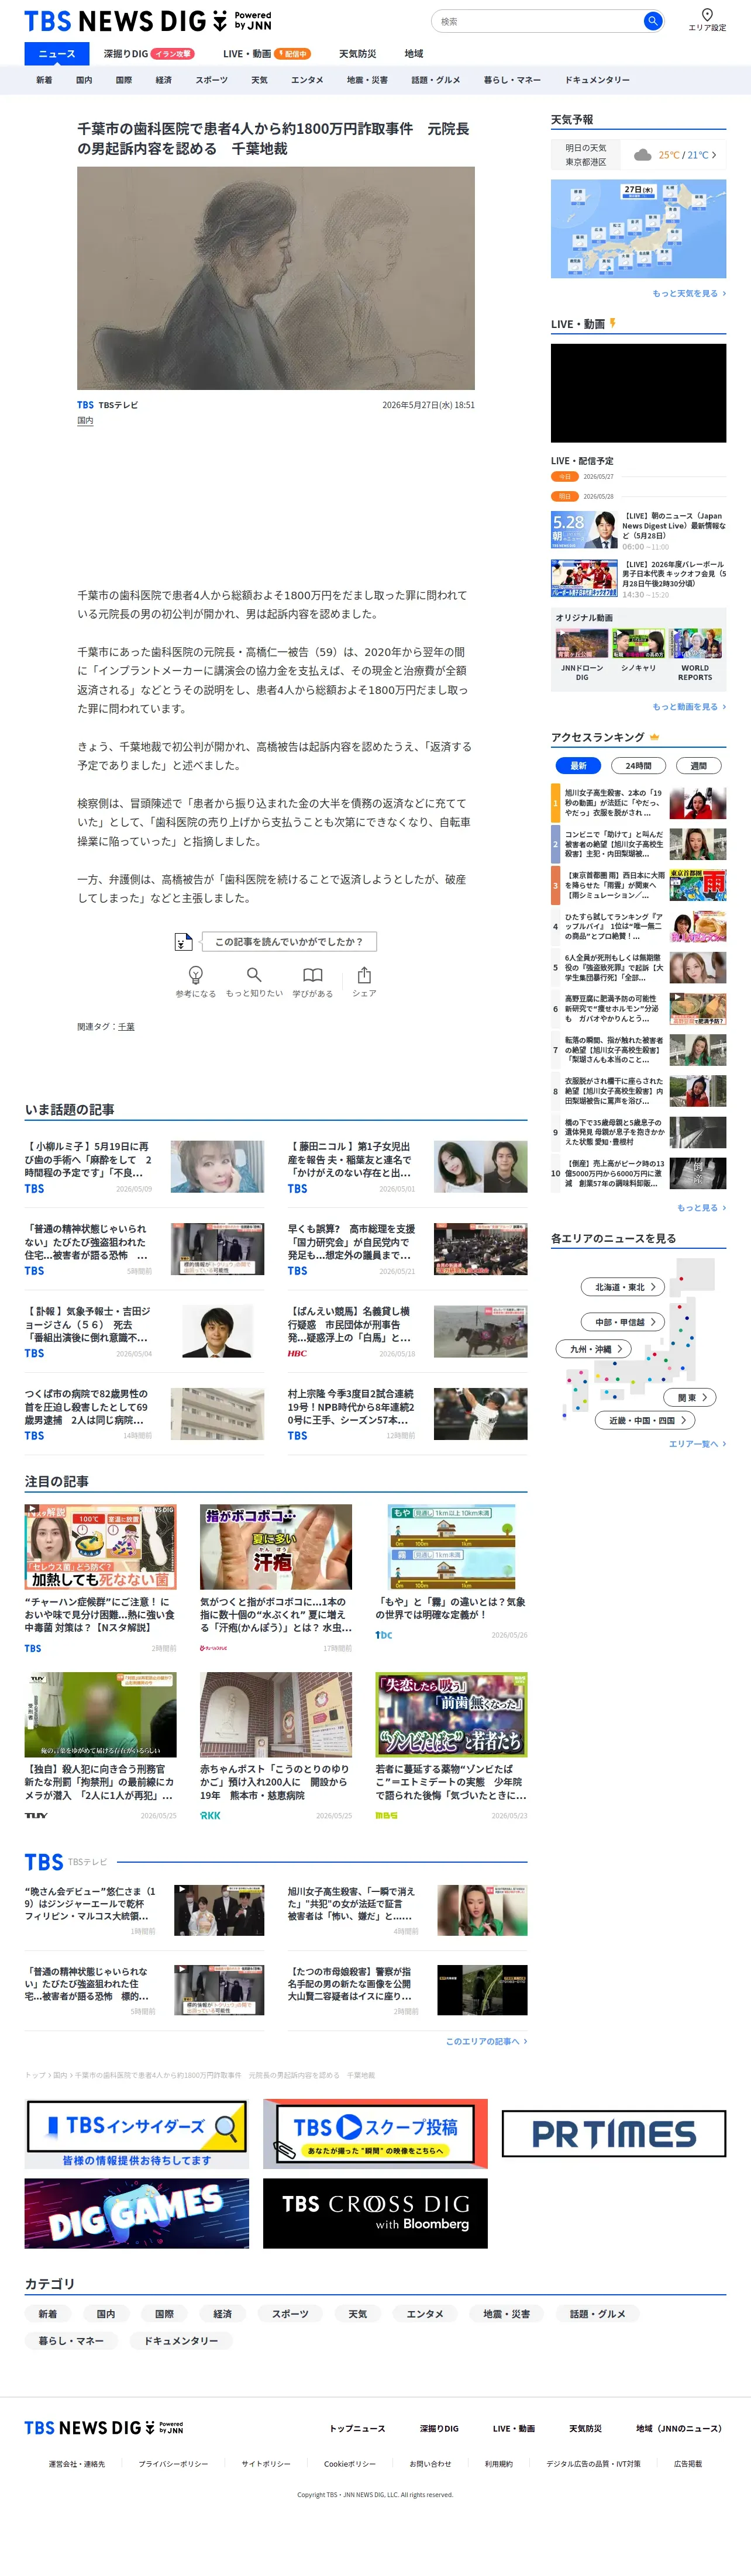Select the 最新 ranking tab
Screen dimensions: 751x2576
578,765
